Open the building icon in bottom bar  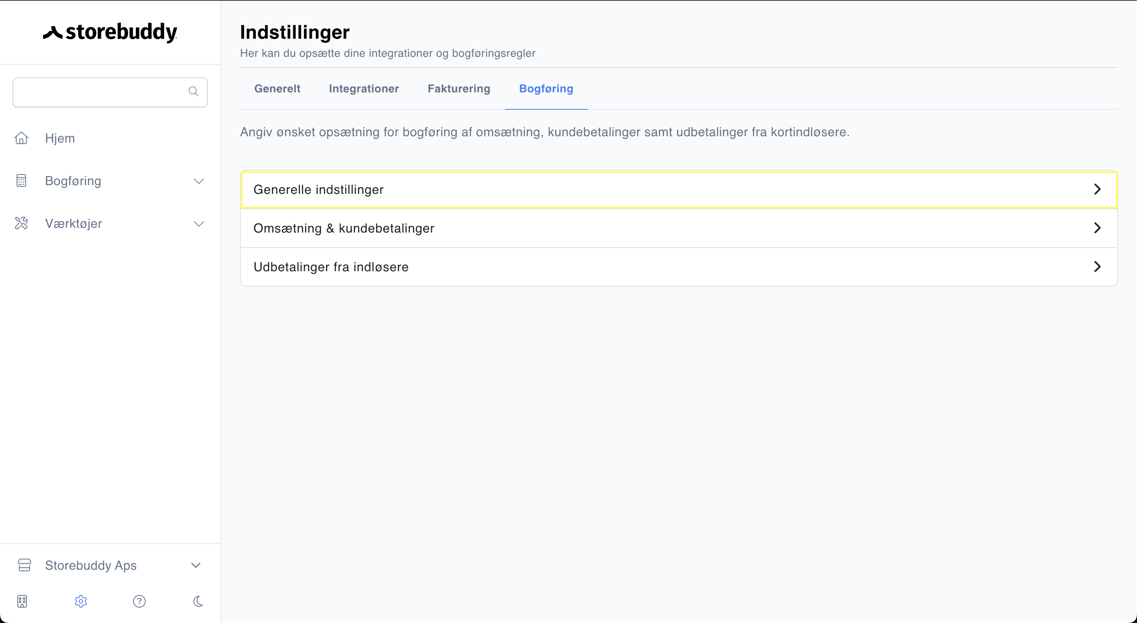pyautogui.click(x=22, y=601)
